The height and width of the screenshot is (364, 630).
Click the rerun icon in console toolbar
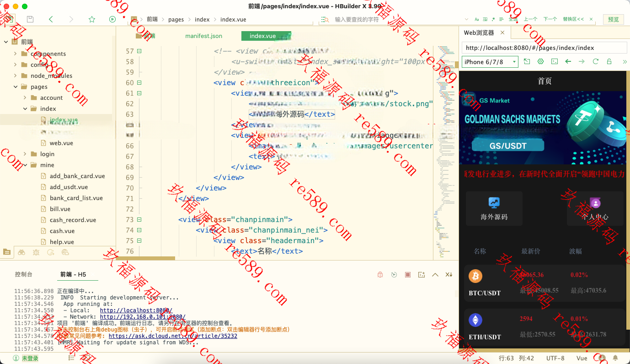[394, 274]
